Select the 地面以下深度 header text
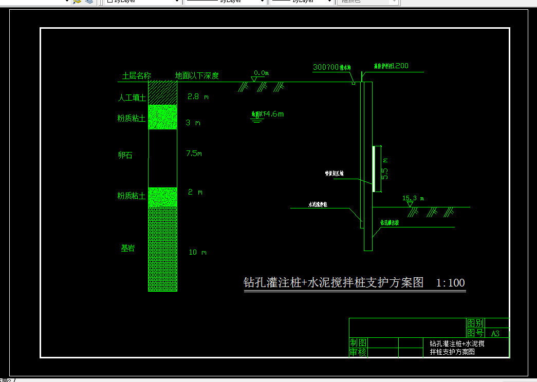This screenshot has height=382, width=537. pos(197,75)
